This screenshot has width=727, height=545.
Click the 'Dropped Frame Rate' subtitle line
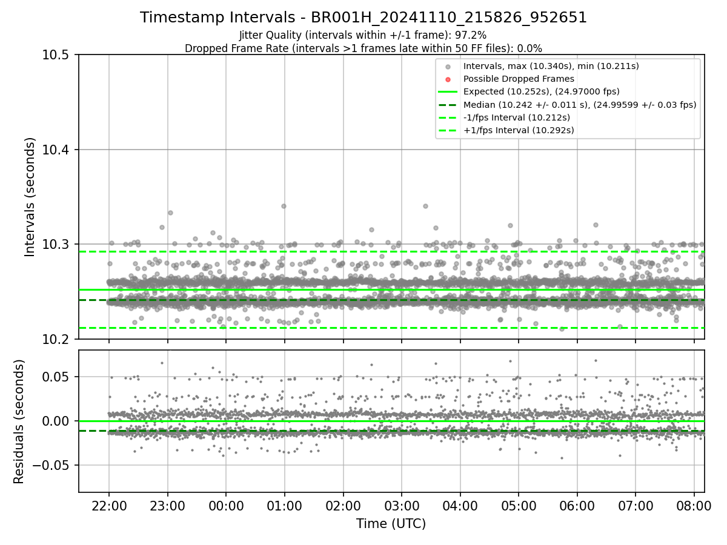[x=363, y=48]
